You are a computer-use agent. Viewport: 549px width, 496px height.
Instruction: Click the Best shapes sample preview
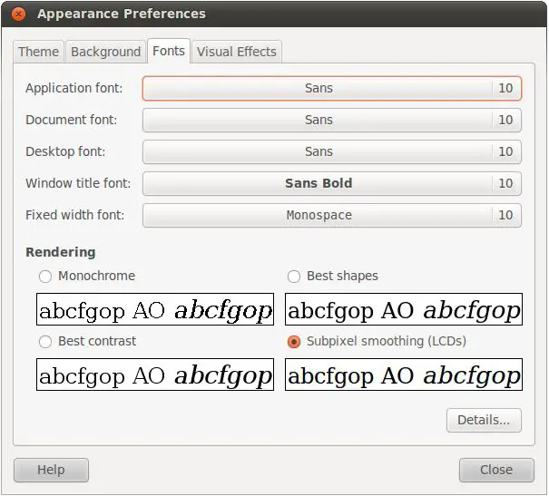[404, 309]
